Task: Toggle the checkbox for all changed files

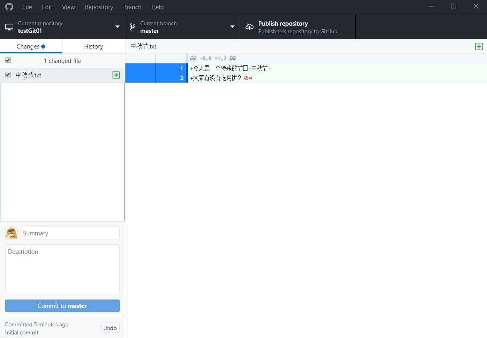Action: (x=8, y=61)
